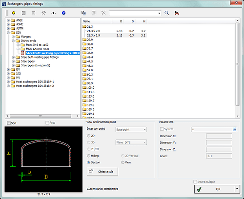Click the binoculars find icon
The height and width of the screenshot is (199, 244).
[x=177, y=13]
